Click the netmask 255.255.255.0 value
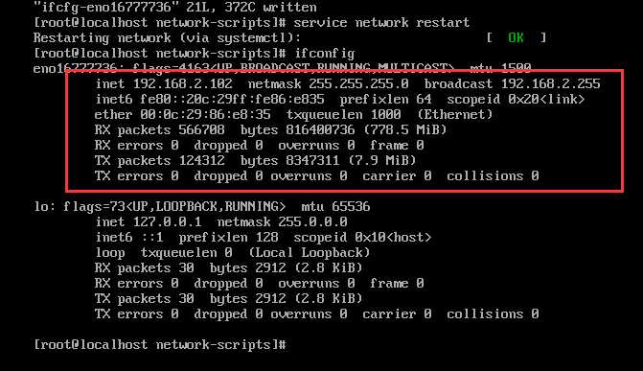Screen dimensions: 643x371 [358, 83]
